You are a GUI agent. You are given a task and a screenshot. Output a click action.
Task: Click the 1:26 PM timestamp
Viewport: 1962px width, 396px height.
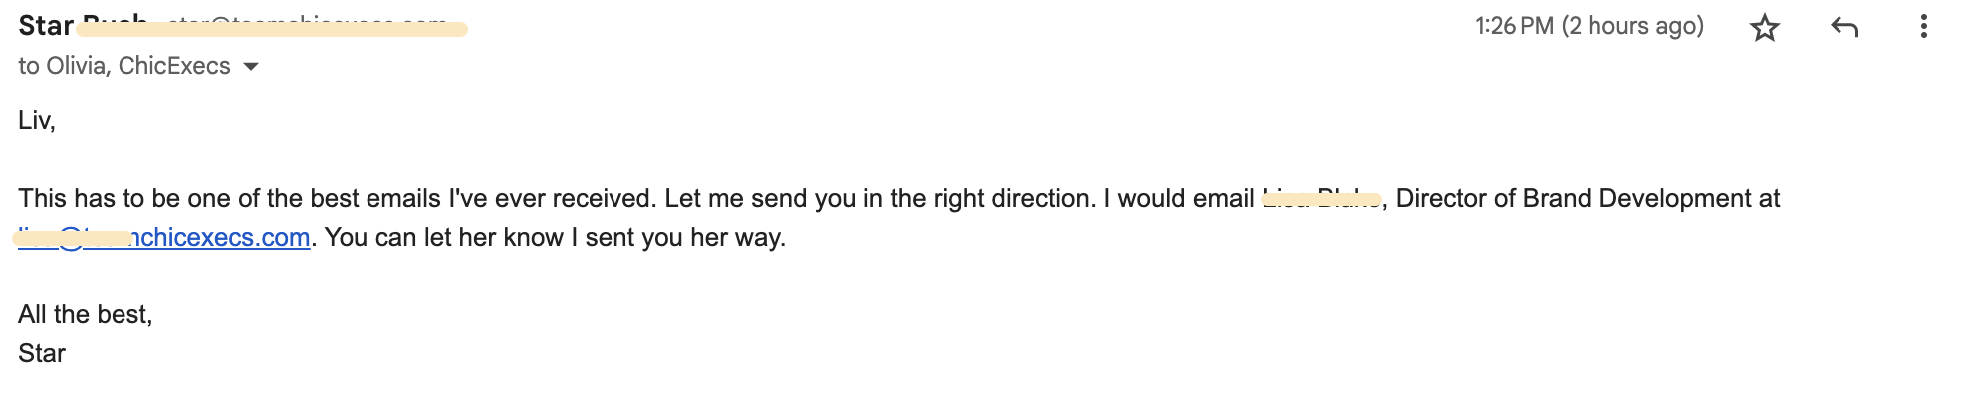[1514, 26]
